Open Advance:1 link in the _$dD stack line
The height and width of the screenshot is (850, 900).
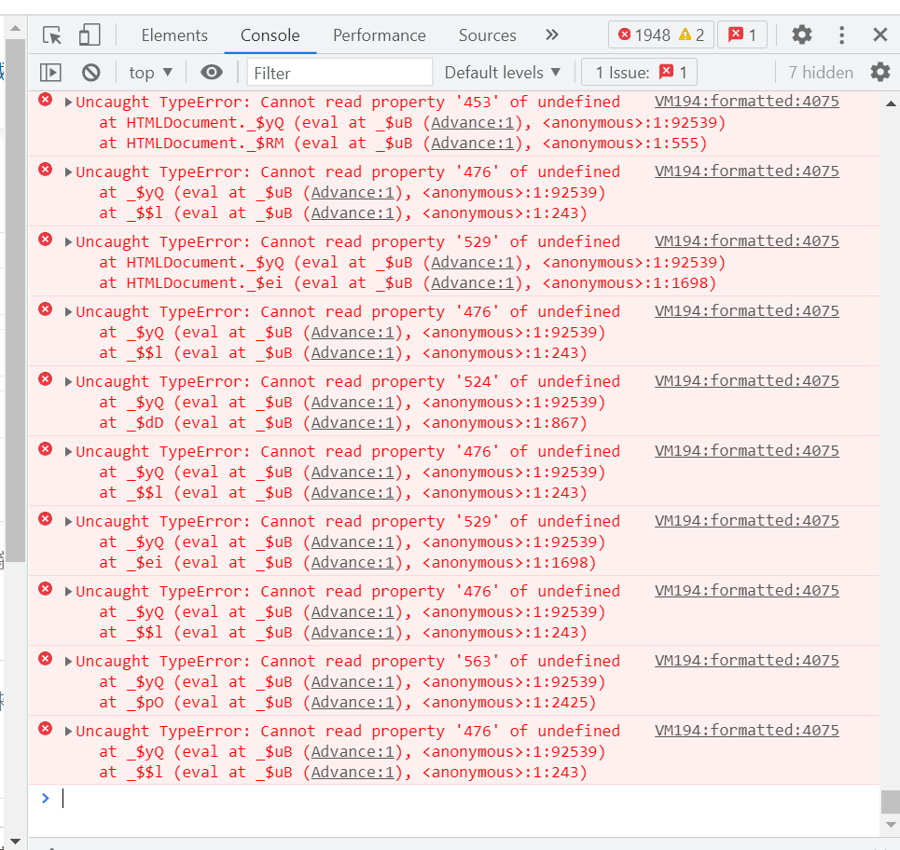pos(353,423)
